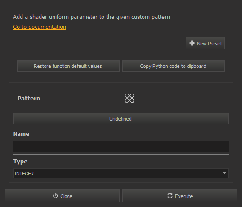Viewport: 242px width, 207px height.
Task: Open the Type dropdown showing INTEGER
Action: (121, 173)
